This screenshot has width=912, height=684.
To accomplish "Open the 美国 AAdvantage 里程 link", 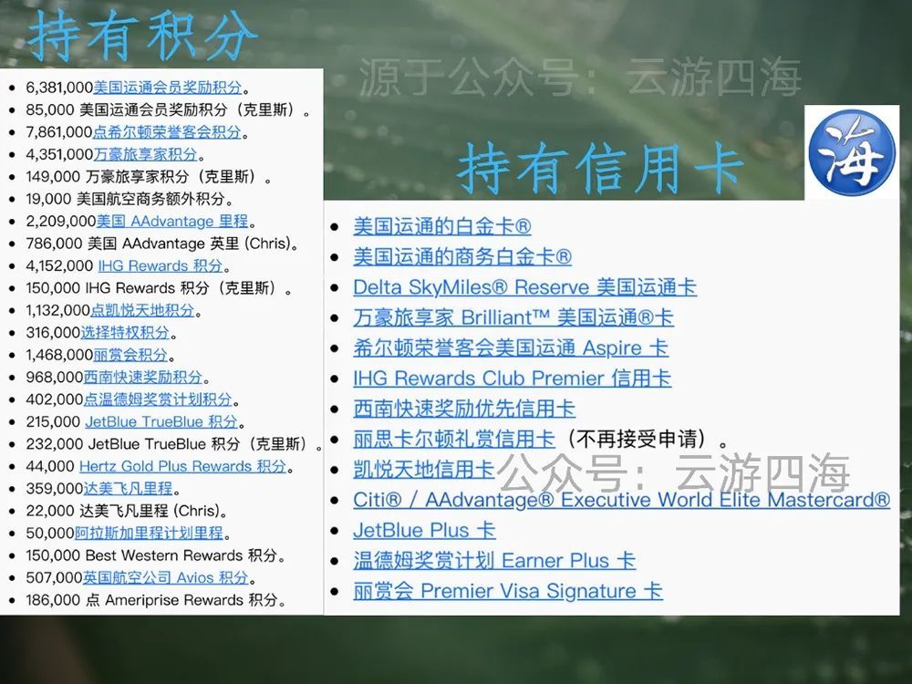I will click(172, 221).
